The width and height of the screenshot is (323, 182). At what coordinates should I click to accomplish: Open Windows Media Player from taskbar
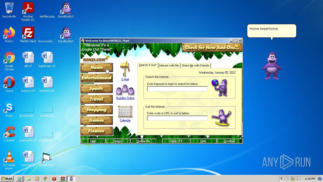pos(37,179)
